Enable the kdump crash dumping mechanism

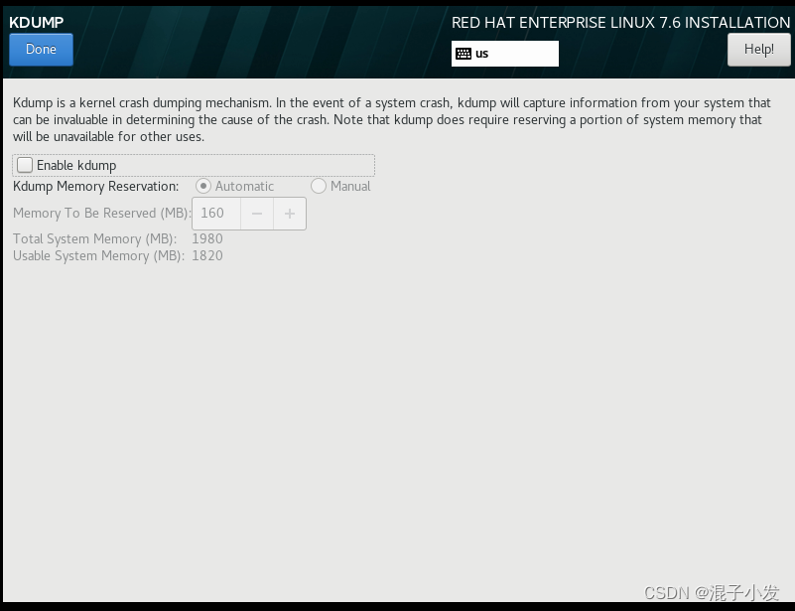click(23, 165)
